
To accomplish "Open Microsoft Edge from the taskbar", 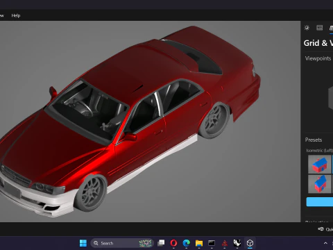I will click(187, 243).
